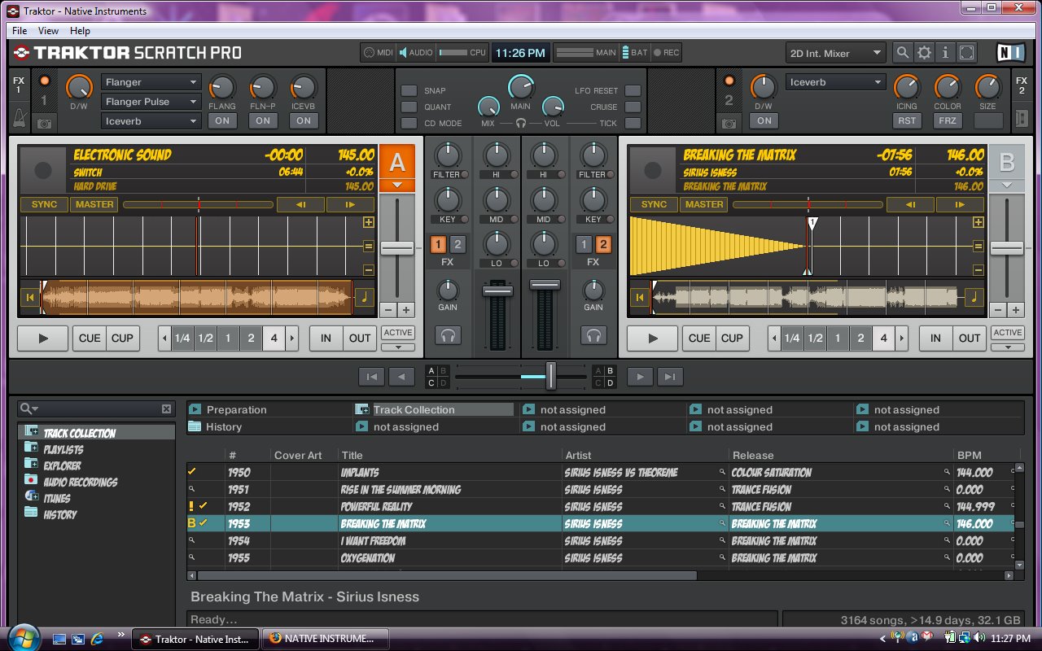Toggle fullscreen with the display icon
The height and width of the screenshot is (651, 1042).
click(966, 52)
